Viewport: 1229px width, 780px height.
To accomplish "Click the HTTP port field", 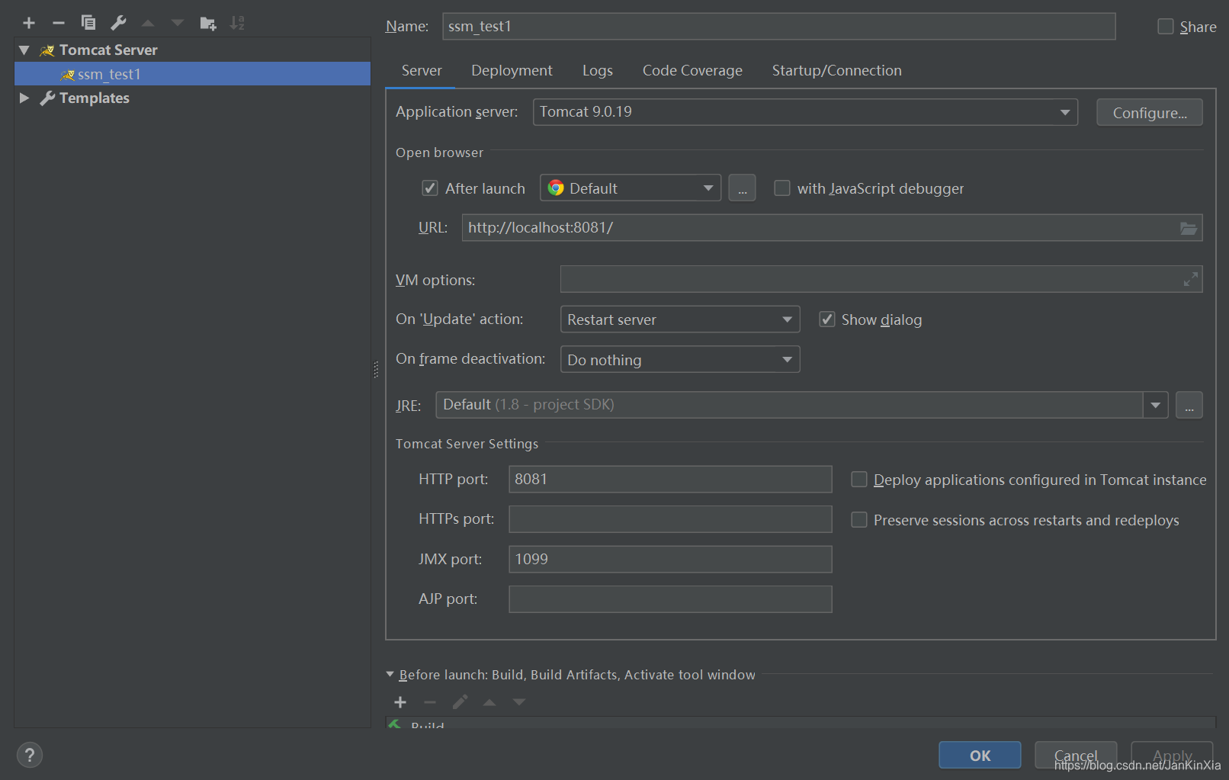I will coord(670,480).
